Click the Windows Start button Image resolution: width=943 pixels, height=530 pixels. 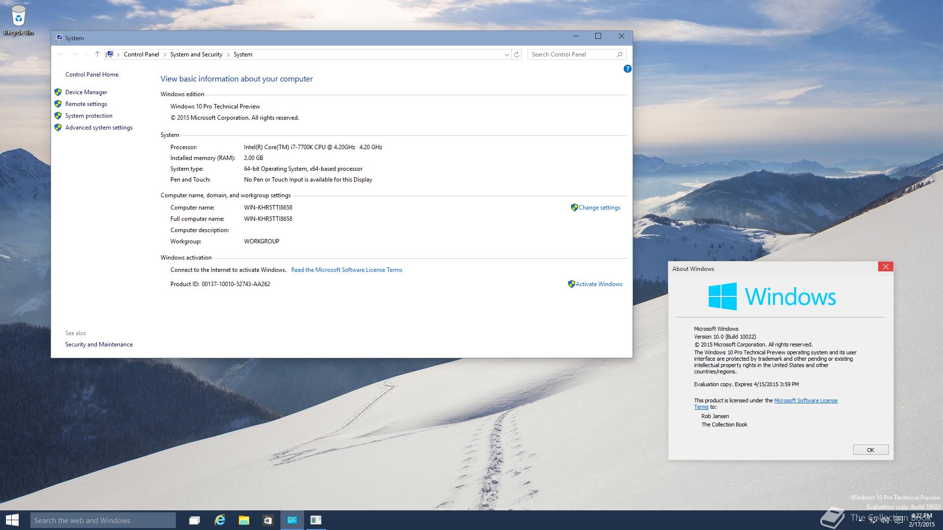click(12, 520)
